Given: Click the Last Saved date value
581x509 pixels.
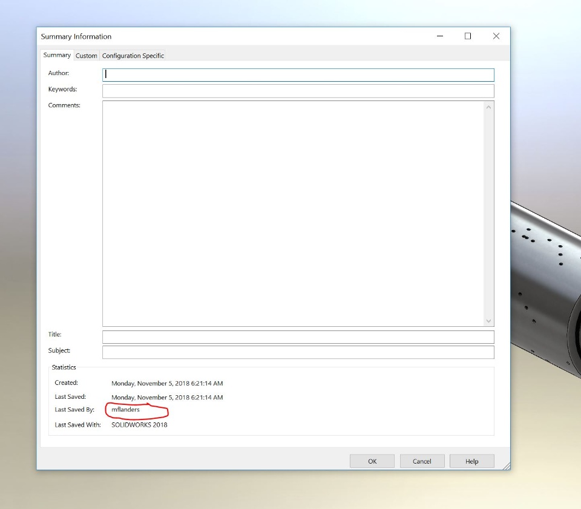Looking at the screenshot, I should pos(167,398).
